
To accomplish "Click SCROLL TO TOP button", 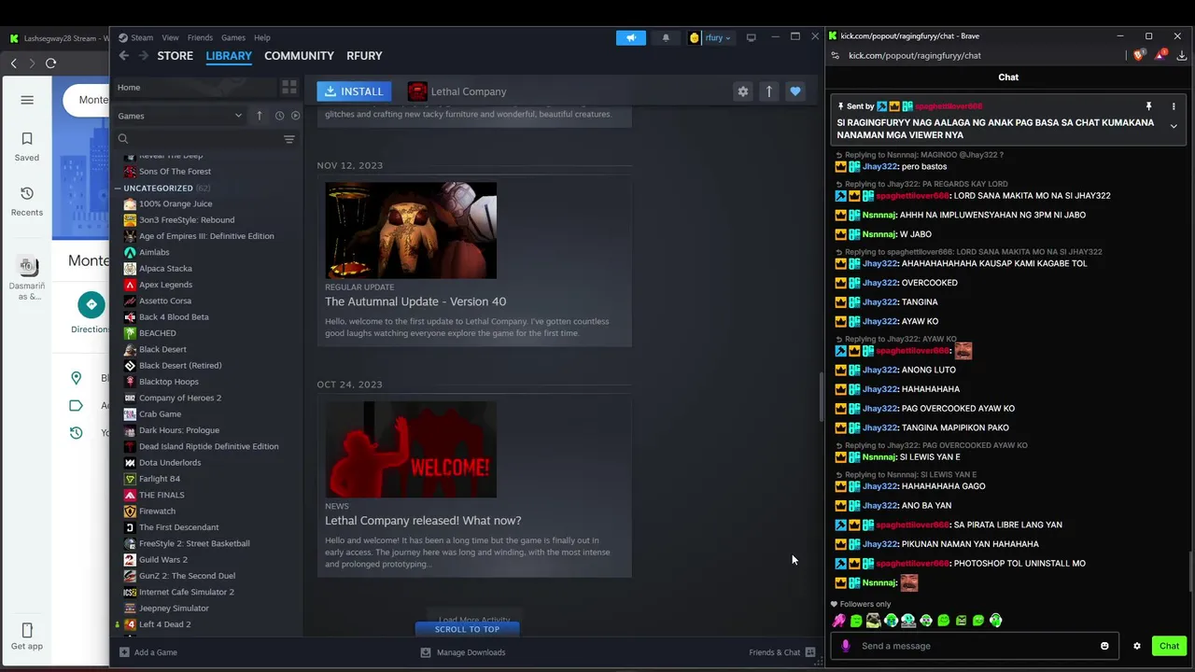I will 467,629.
